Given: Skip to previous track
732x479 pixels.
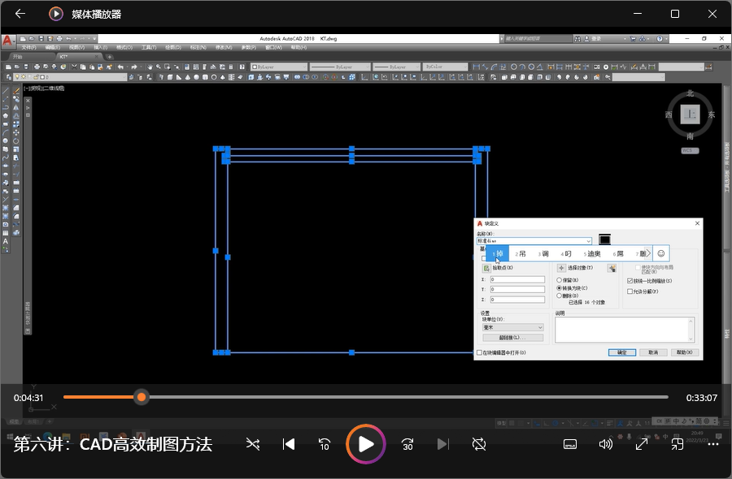Looking at the screenshot, I should coord(288,444).
